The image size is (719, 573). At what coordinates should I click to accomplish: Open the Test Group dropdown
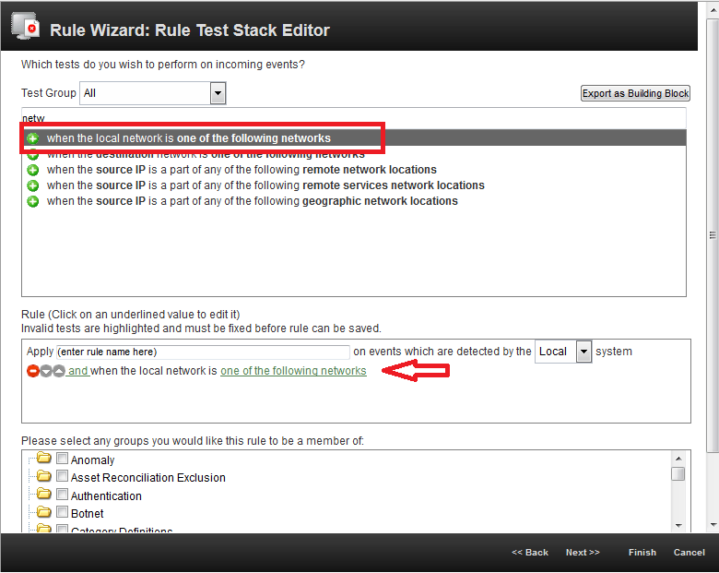(x=218, y=93)
